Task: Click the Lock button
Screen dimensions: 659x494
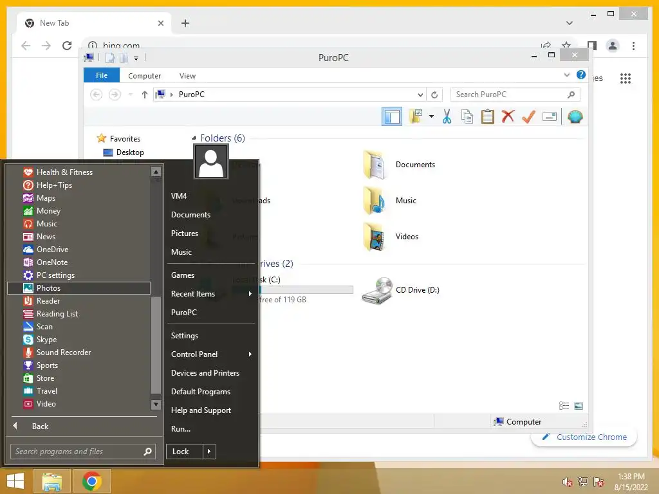Action: click(x=185, y=452)
